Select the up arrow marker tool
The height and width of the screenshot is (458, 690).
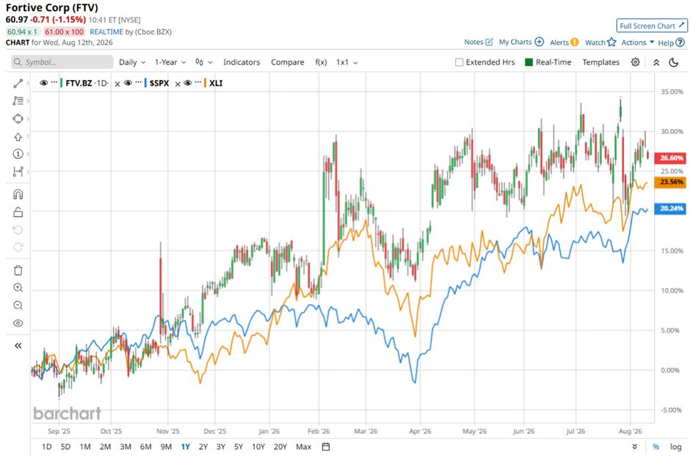(x=18, y=136)
